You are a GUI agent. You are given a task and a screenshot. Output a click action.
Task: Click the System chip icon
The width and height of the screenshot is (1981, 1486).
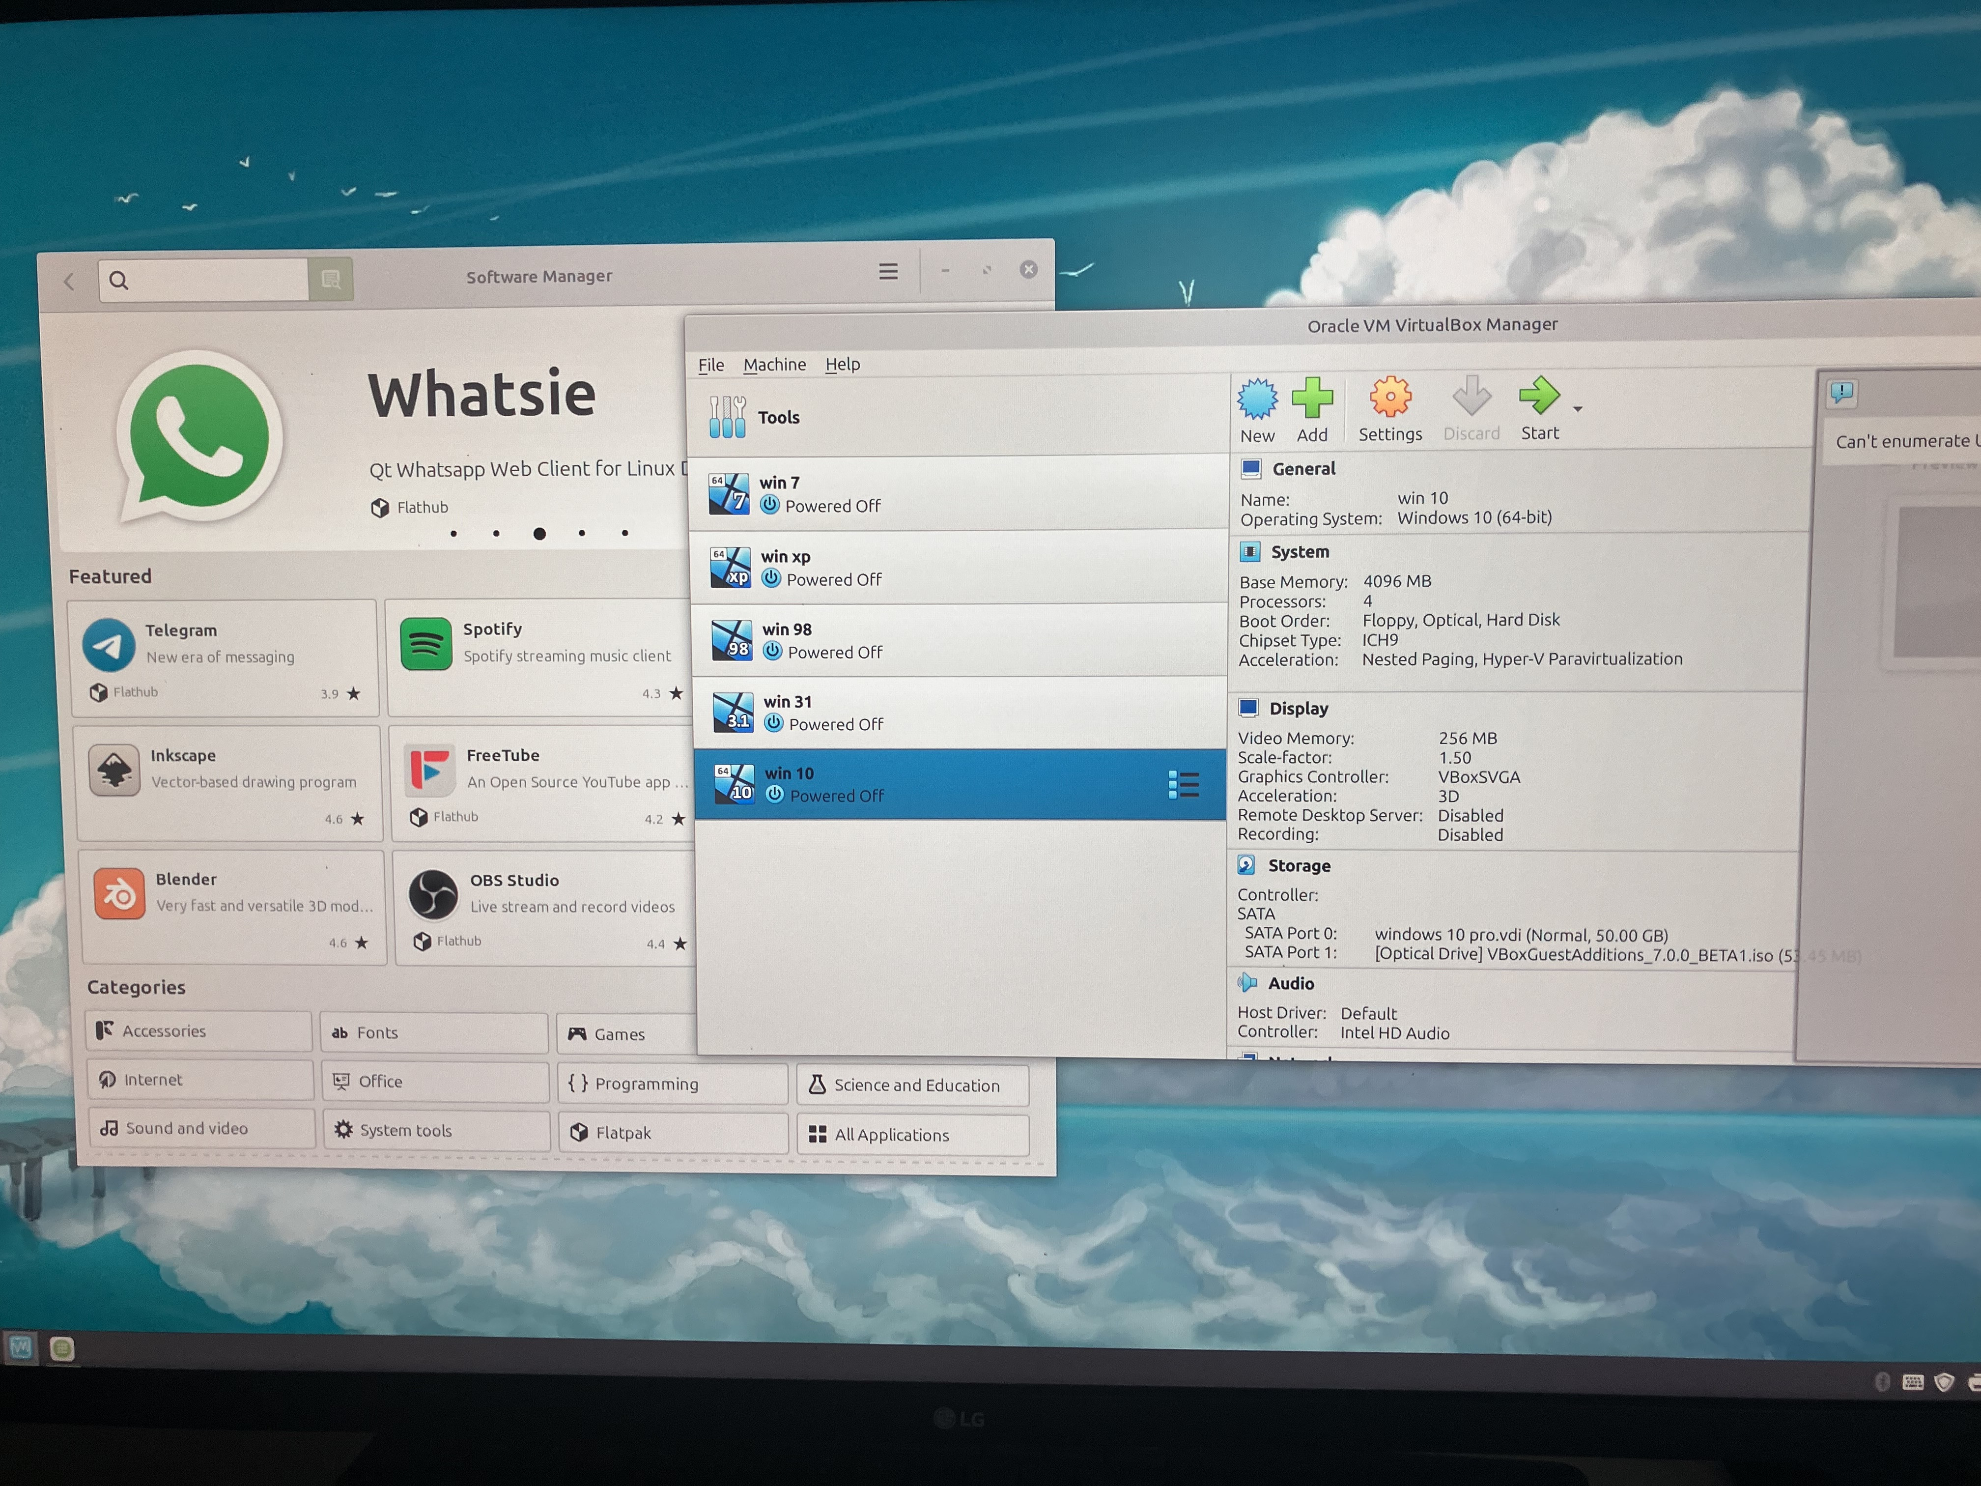1250,551
